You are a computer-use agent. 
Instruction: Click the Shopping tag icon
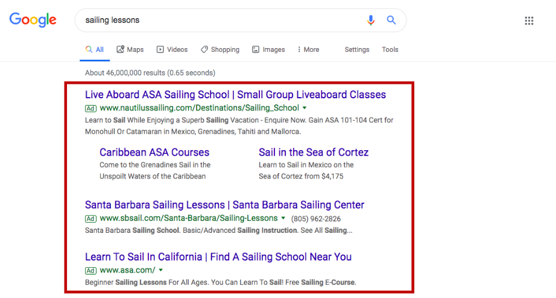pyautogui.click(x=204, y=49)
